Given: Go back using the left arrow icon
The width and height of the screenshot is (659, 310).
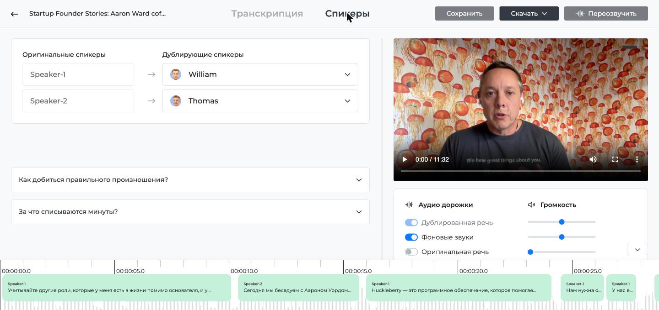Looking at the screenshot, I should click(15, 14).
